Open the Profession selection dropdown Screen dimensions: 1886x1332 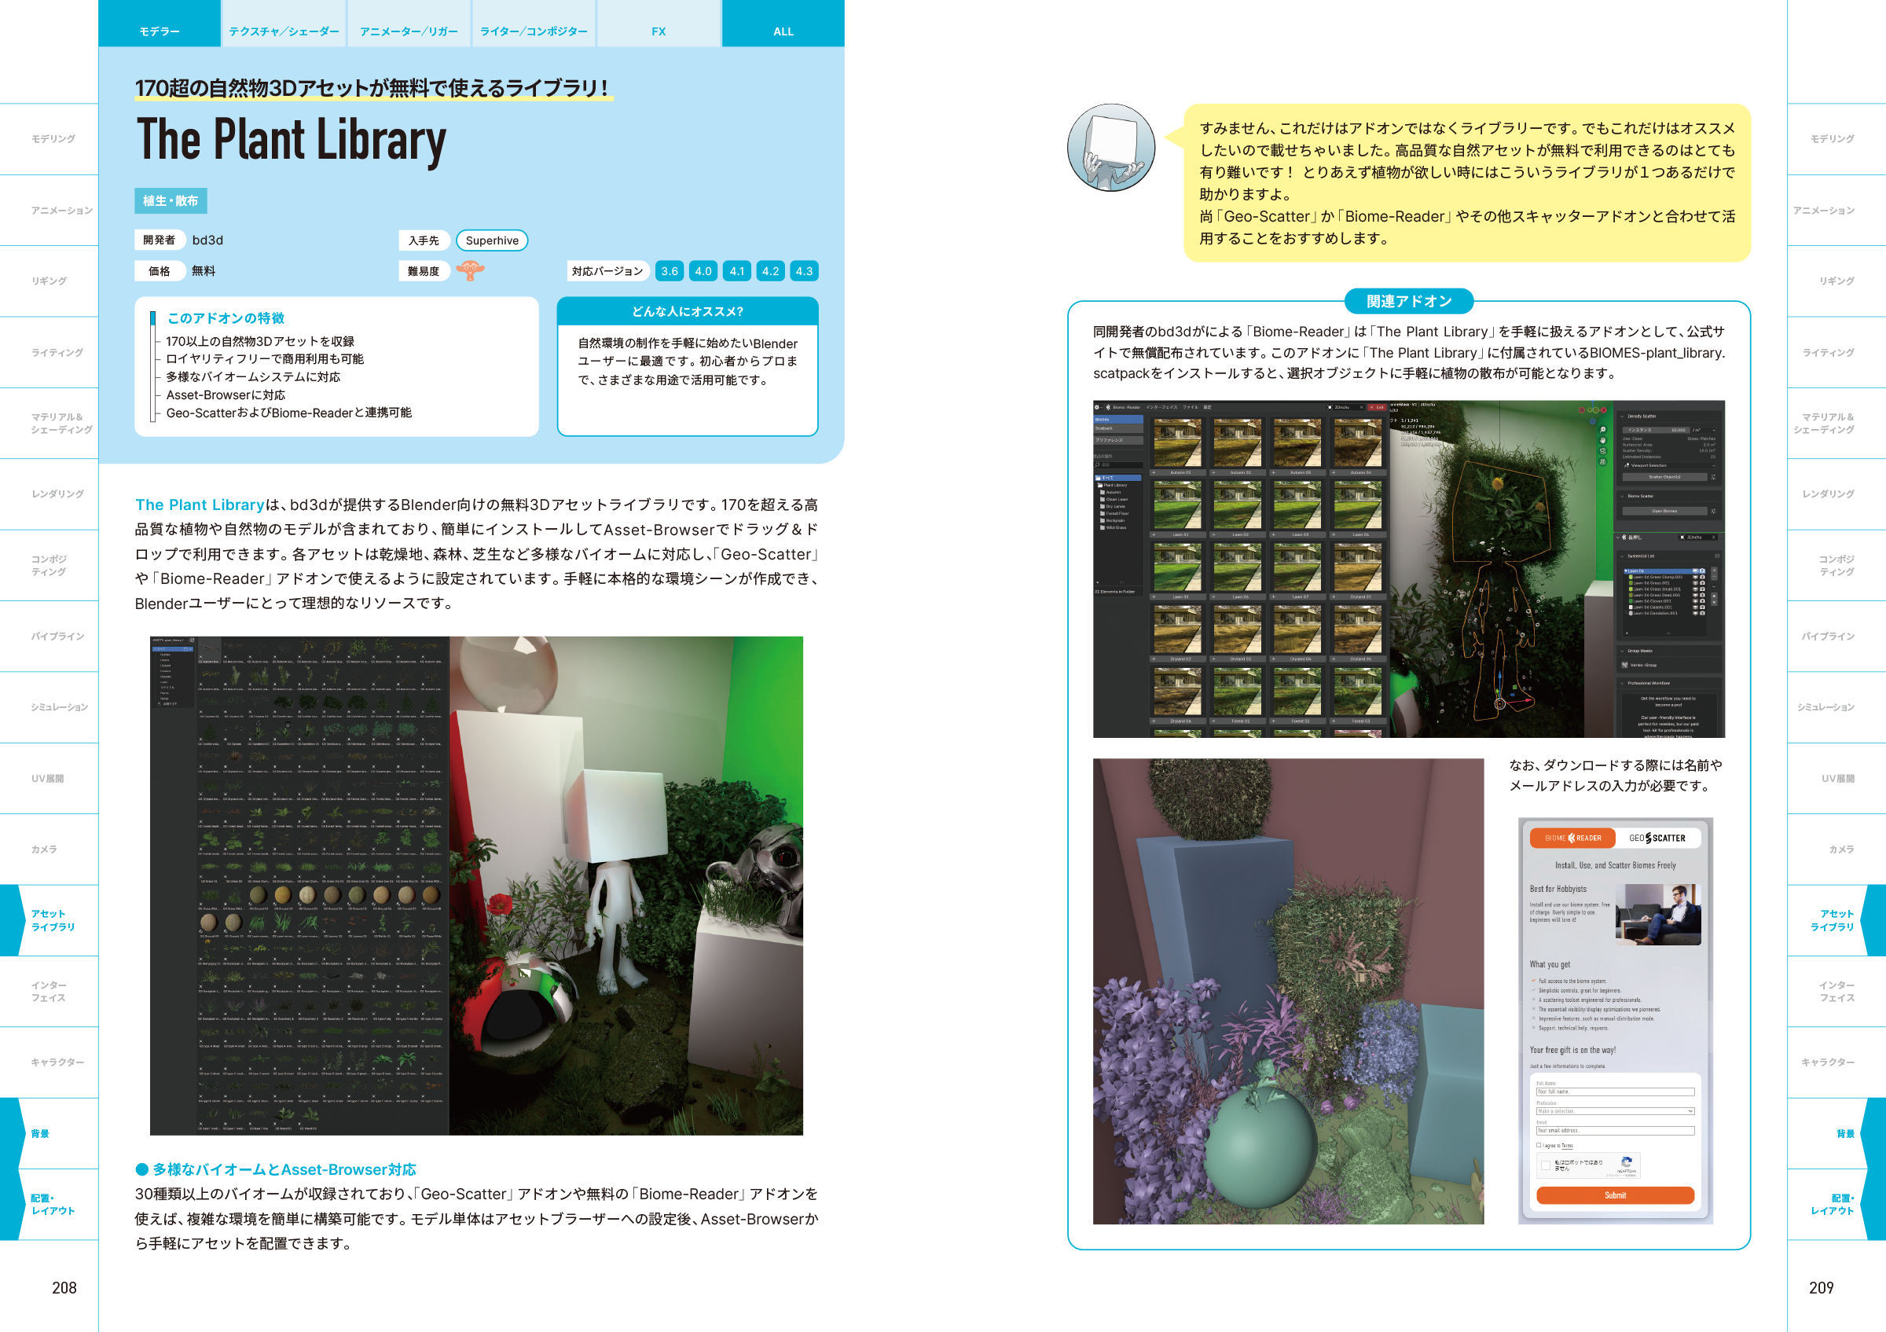click(x=1615, y=1111)
